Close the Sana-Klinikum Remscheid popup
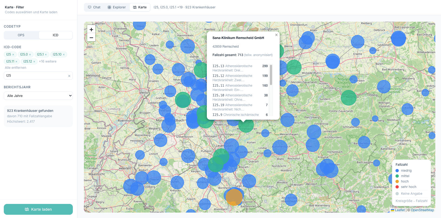 pyautogui.click(x=276, y=35)
